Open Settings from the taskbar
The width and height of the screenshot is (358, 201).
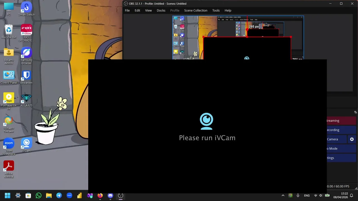click(x=18, y=195)
